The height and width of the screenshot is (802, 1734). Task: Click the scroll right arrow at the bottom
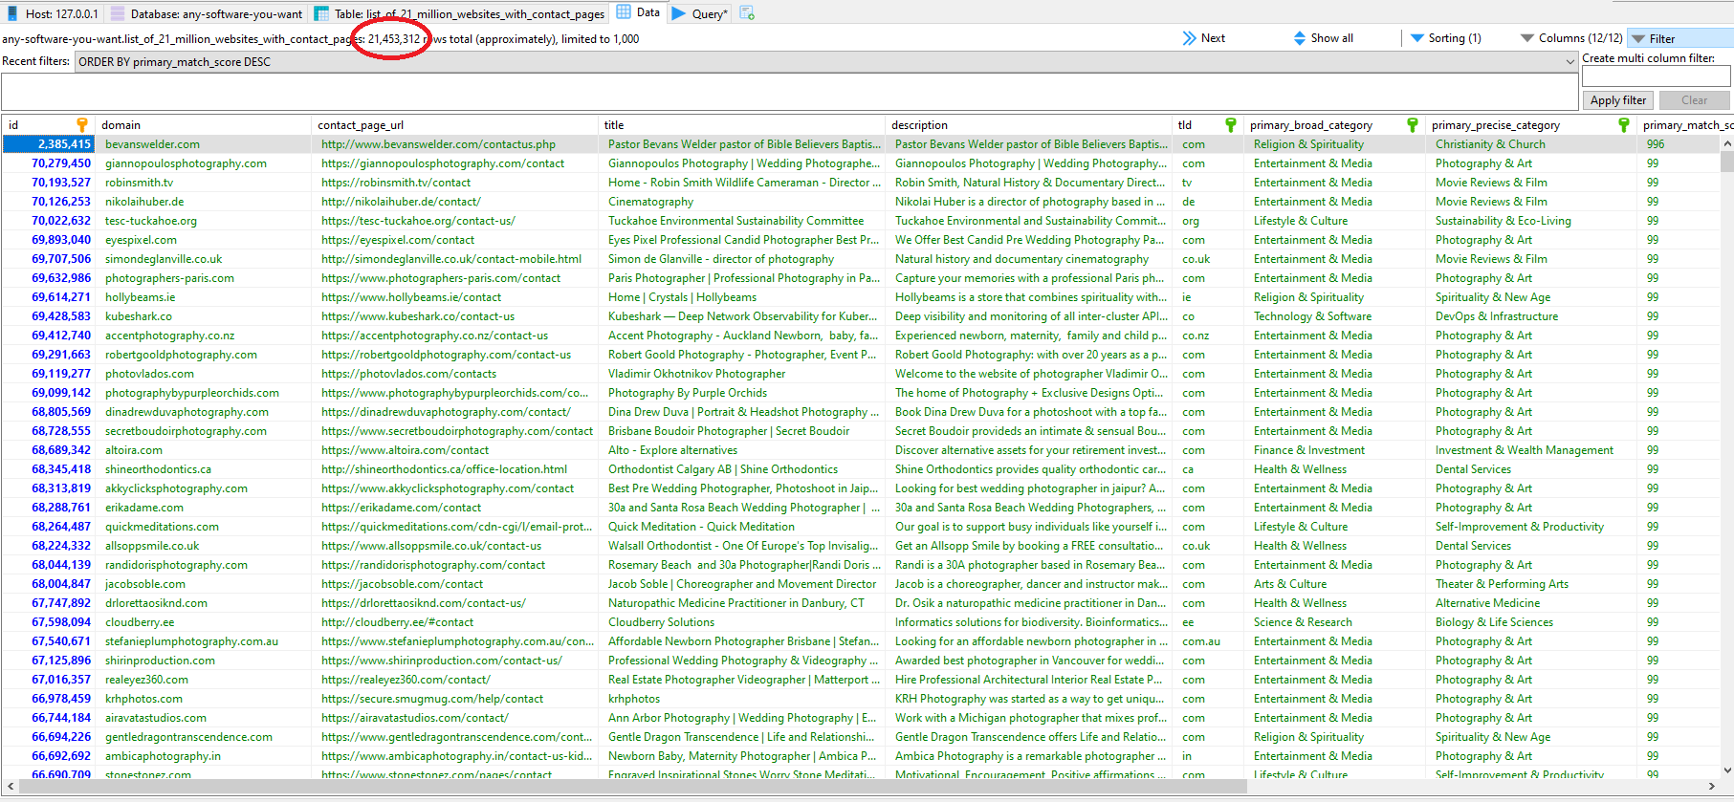[x=1711, y=786]
